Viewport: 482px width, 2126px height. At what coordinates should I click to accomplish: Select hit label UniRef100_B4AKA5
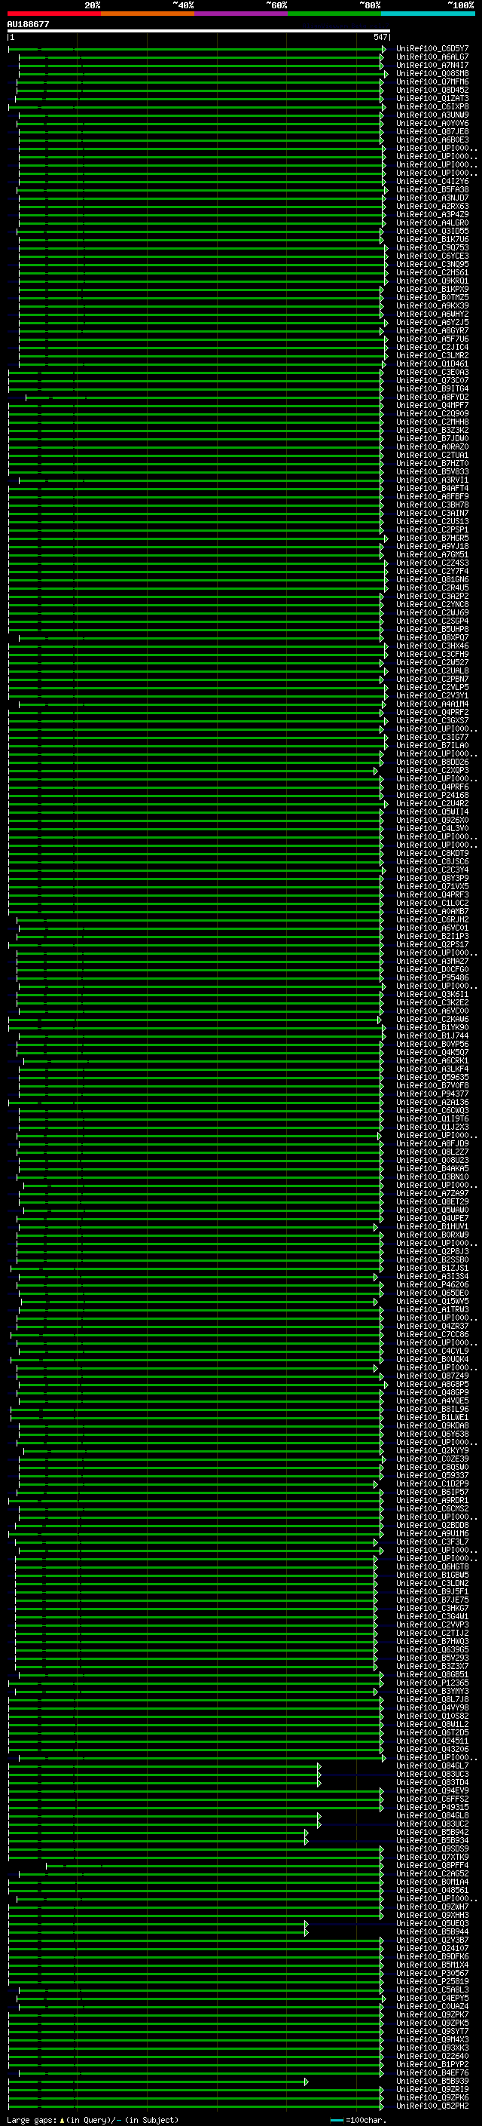pos(432,1169)
